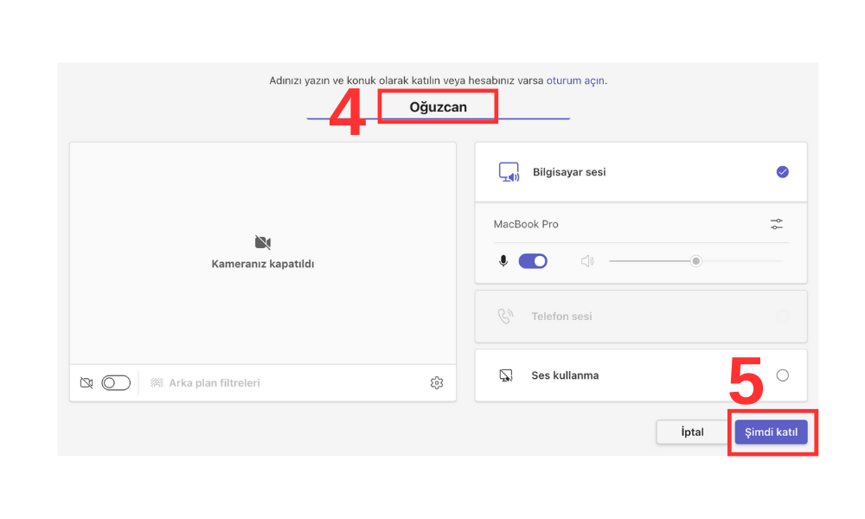
Task: Open camera settings gear icon
Action: click(x=437, y=383)
